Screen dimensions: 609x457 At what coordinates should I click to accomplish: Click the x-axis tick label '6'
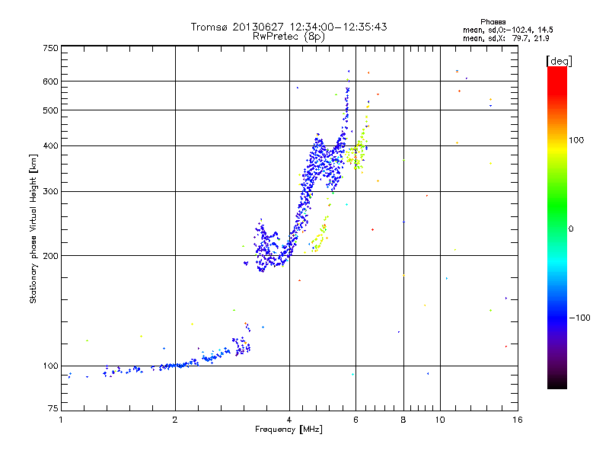point(356,420)
